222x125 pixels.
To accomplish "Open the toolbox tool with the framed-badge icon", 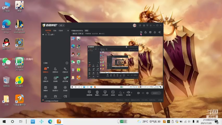I will click(x=55, y=88).
